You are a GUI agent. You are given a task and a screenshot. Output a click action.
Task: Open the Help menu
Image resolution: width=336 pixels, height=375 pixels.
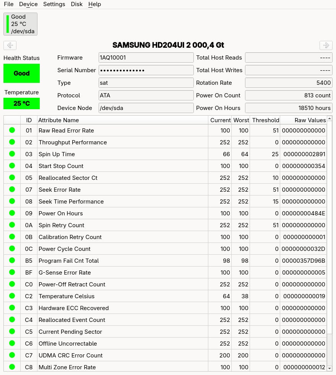tap(94, 4)
